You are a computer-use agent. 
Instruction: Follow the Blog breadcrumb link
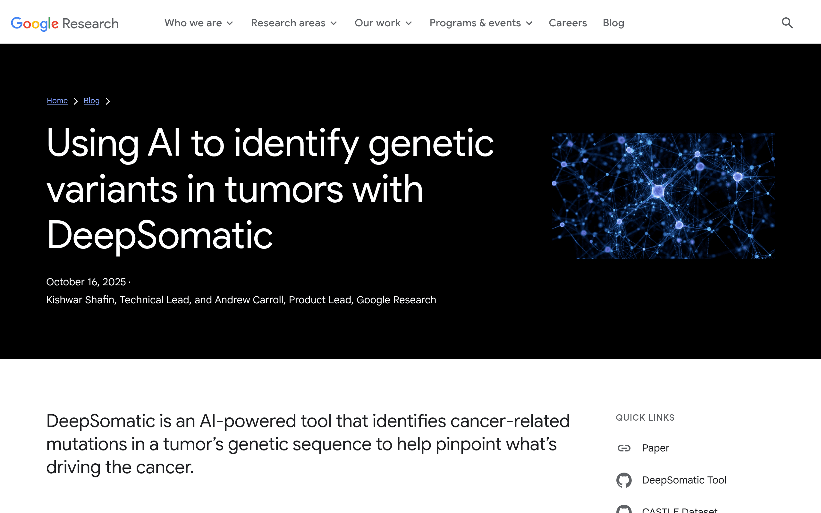coord(92,101)
